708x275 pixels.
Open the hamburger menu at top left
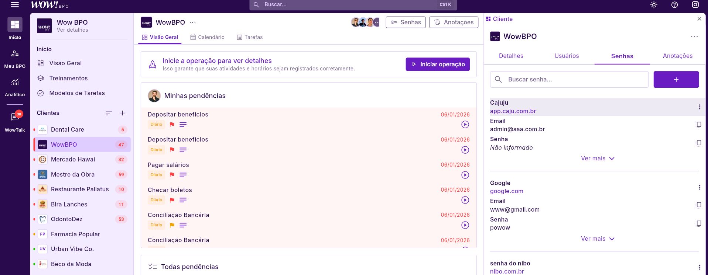click(x=15, y=5)
